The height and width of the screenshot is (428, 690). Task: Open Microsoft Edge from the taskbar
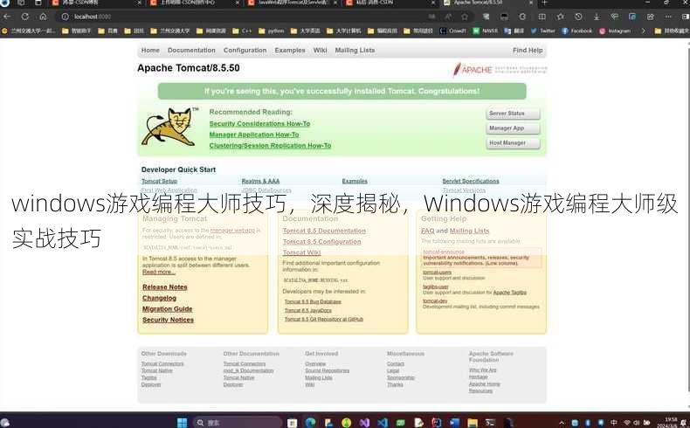[x=310, y=423]
